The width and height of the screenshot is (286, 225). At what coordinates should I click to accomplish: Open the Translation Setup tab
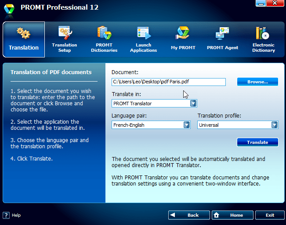(65, 39)
